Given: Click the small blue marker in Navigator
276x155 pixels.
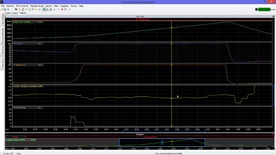Looking at the screenshot, I should pyautogui.click(x=162, y=143).
